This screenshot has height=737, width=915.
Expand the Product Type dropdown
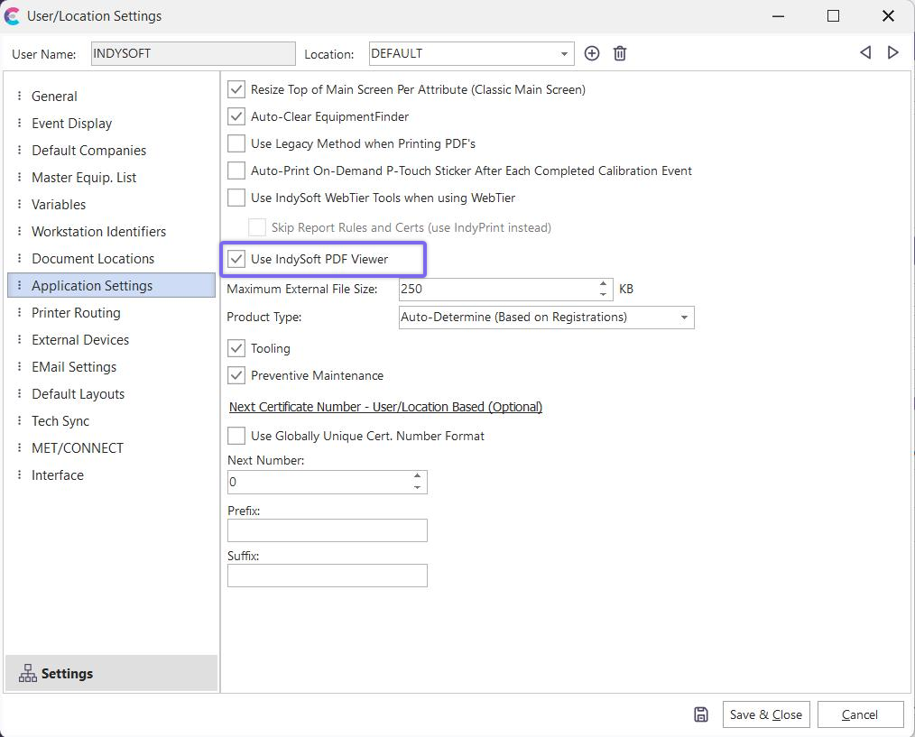click(x=684, y=318)
